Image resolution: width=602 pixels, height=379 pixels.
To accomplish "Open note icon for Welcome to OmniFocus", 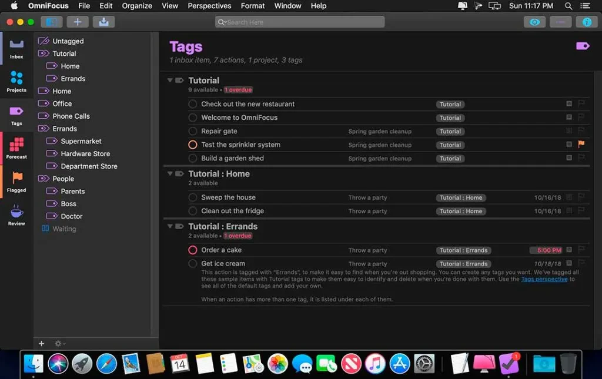I will pos(569,117).
